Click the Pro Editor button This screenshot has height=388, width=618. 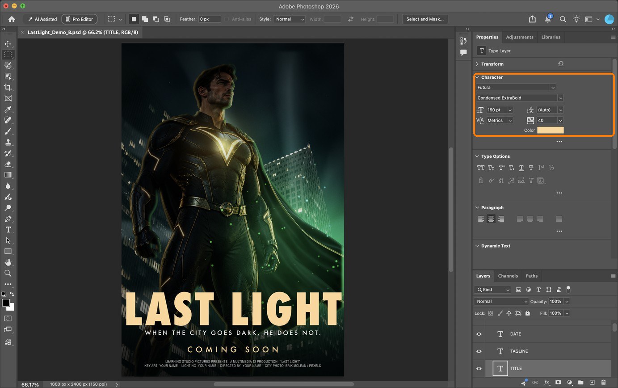pyautogui.click(x=80, y=19)
